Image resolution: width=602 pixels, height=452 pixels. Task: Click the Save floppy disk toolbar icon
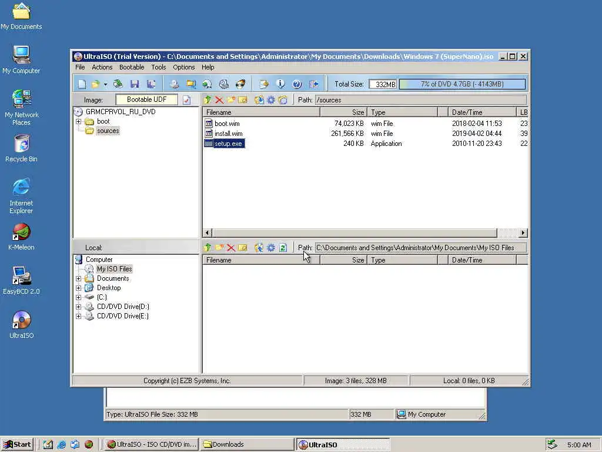click(135, 84)
